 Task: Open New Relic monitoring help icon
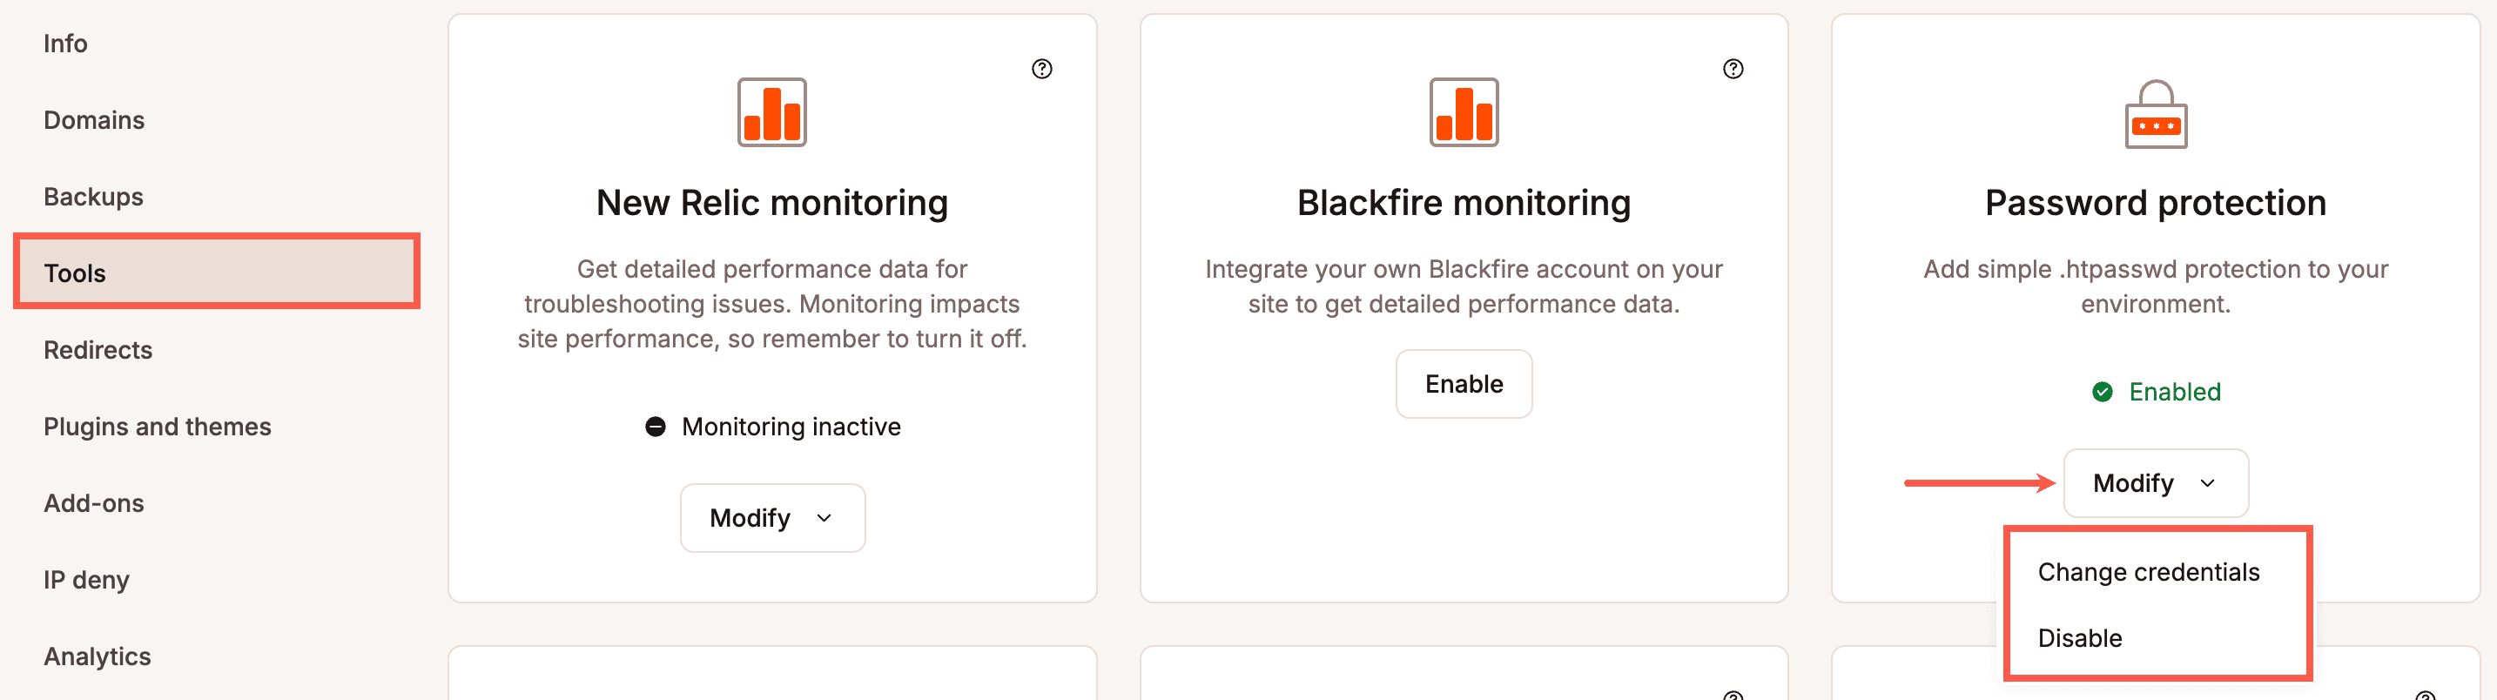point(1041,69)
